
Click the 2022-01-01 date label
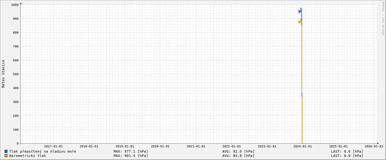click(231, 146)
